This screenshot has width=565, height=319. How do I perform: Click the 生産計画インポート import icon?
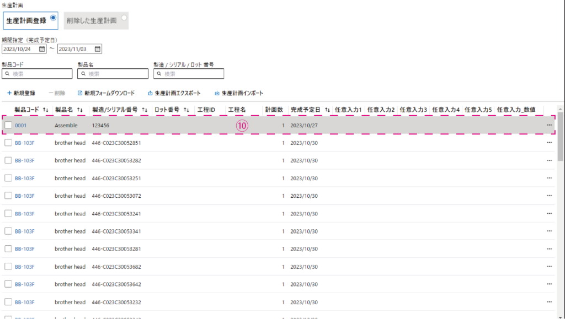coord(217,93)
